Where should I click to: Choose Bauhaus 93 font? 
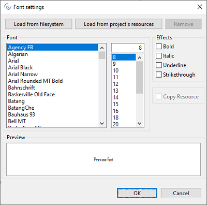point(53,114)
